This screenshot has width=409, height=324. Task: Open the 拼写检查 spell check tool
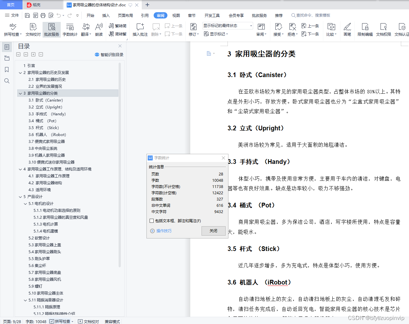(x=13, y=30)
